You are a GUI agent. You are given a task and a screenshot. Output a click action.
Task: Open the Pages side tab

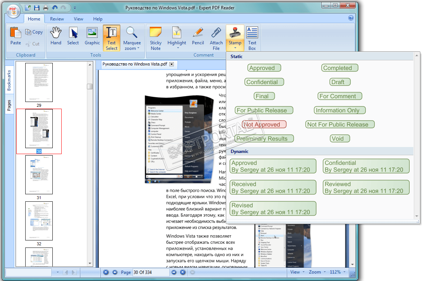coord(9,105)
